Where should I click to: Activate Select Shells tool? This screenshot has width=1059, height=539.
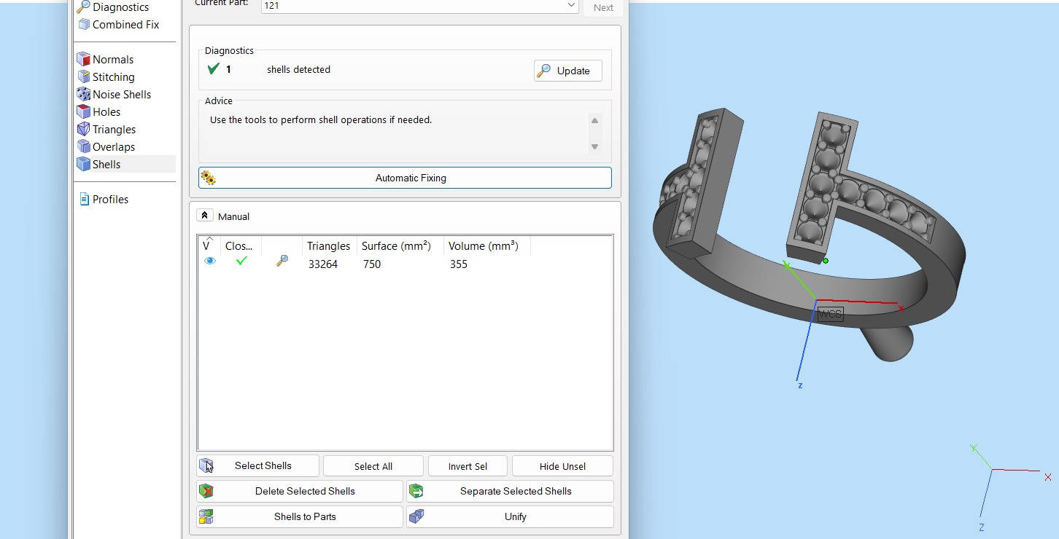258,465
